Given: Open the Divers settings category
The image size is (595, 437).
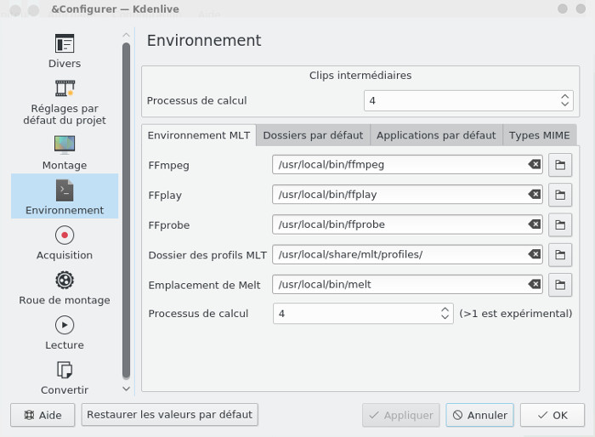Looking at the screenshot, I should pyautogui.click(x=65, y=51).
